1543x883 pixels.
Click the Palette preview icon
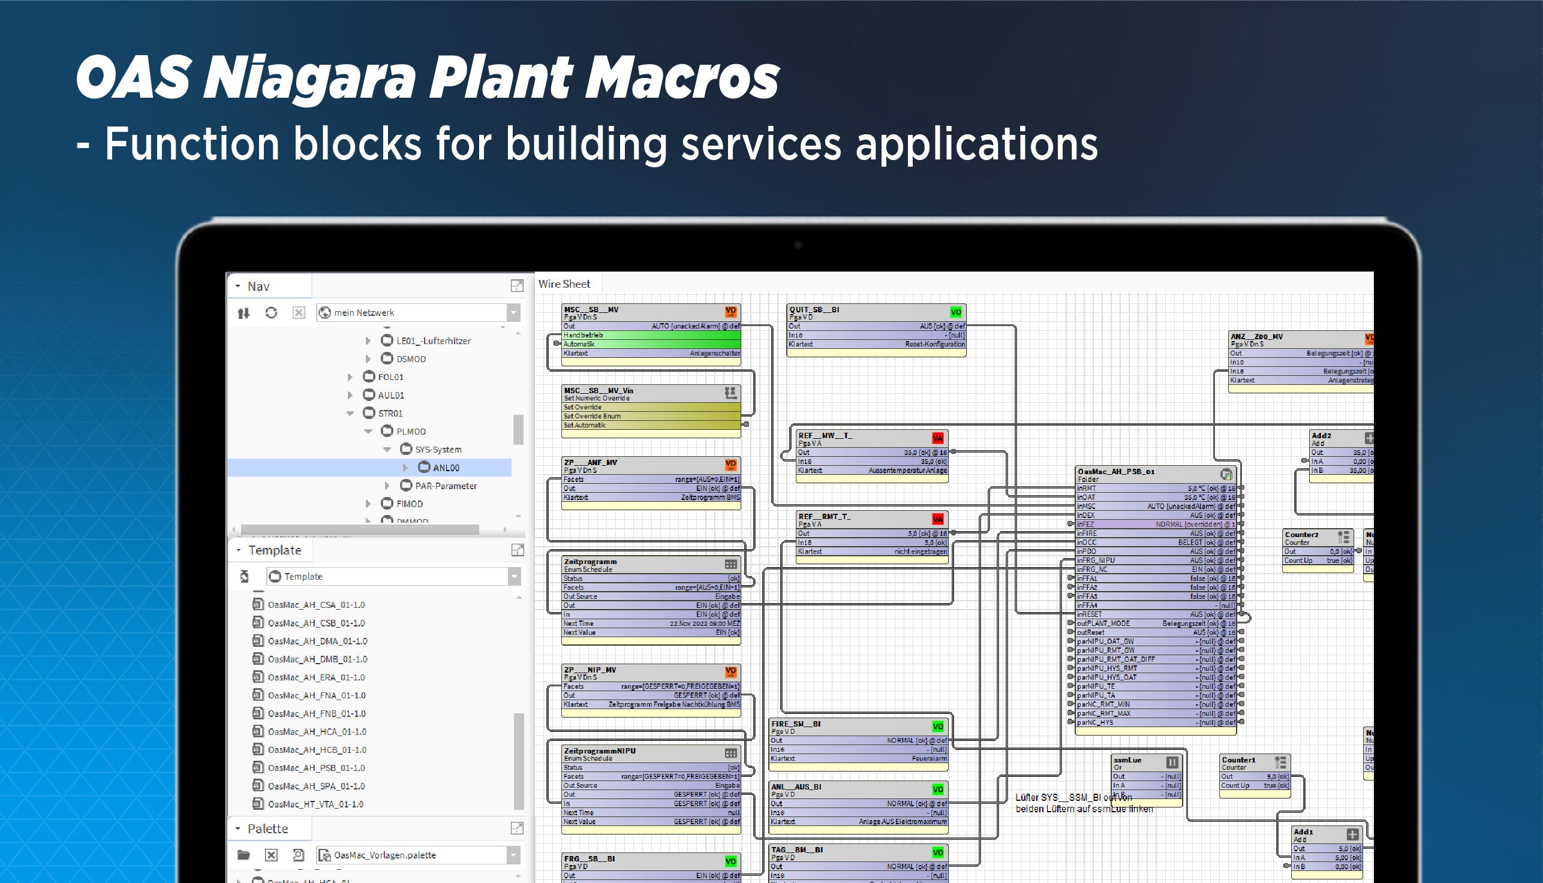pyautogui.click(x=299, y=855)
